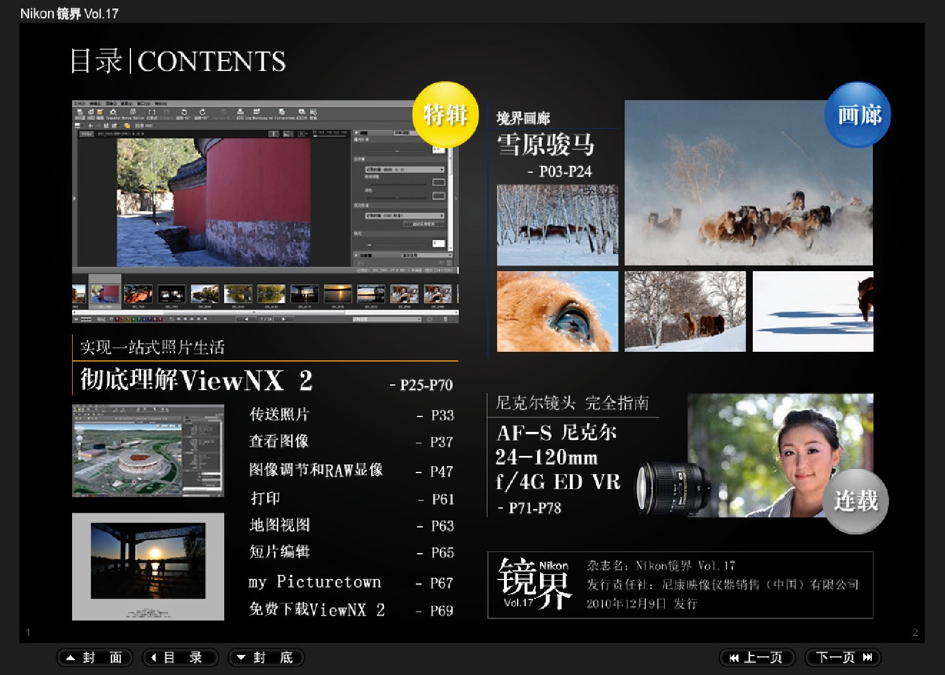Click the 镜界 Nikon Vol.17 logo
This screenshot has height=675, width=945.
(x=535, y=584)
